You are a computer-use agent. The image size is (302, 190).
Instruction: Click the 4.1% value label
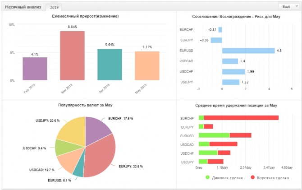tap(35, 55)
